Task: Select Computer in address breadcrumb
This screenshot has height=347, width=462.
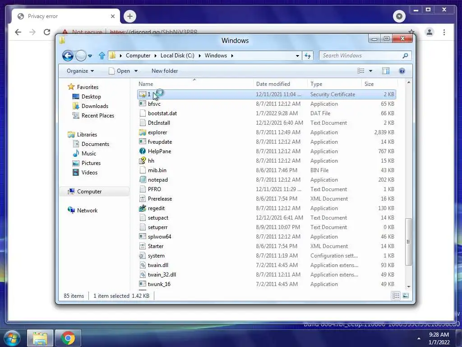Action: (x=138, y=56)
